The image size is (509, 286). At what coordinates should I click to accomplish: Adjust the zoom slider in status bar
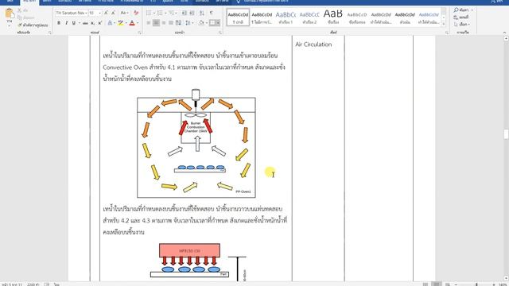click(476, 284)
